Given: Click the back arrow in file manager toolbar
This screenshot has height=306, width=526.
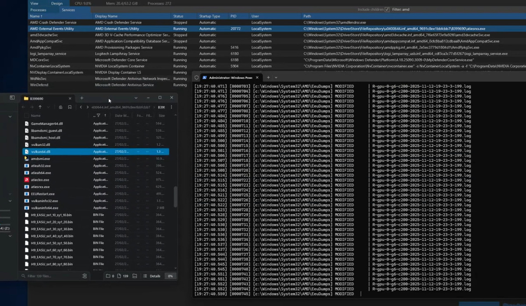Looking at the screenshot, I should [24, 107].
